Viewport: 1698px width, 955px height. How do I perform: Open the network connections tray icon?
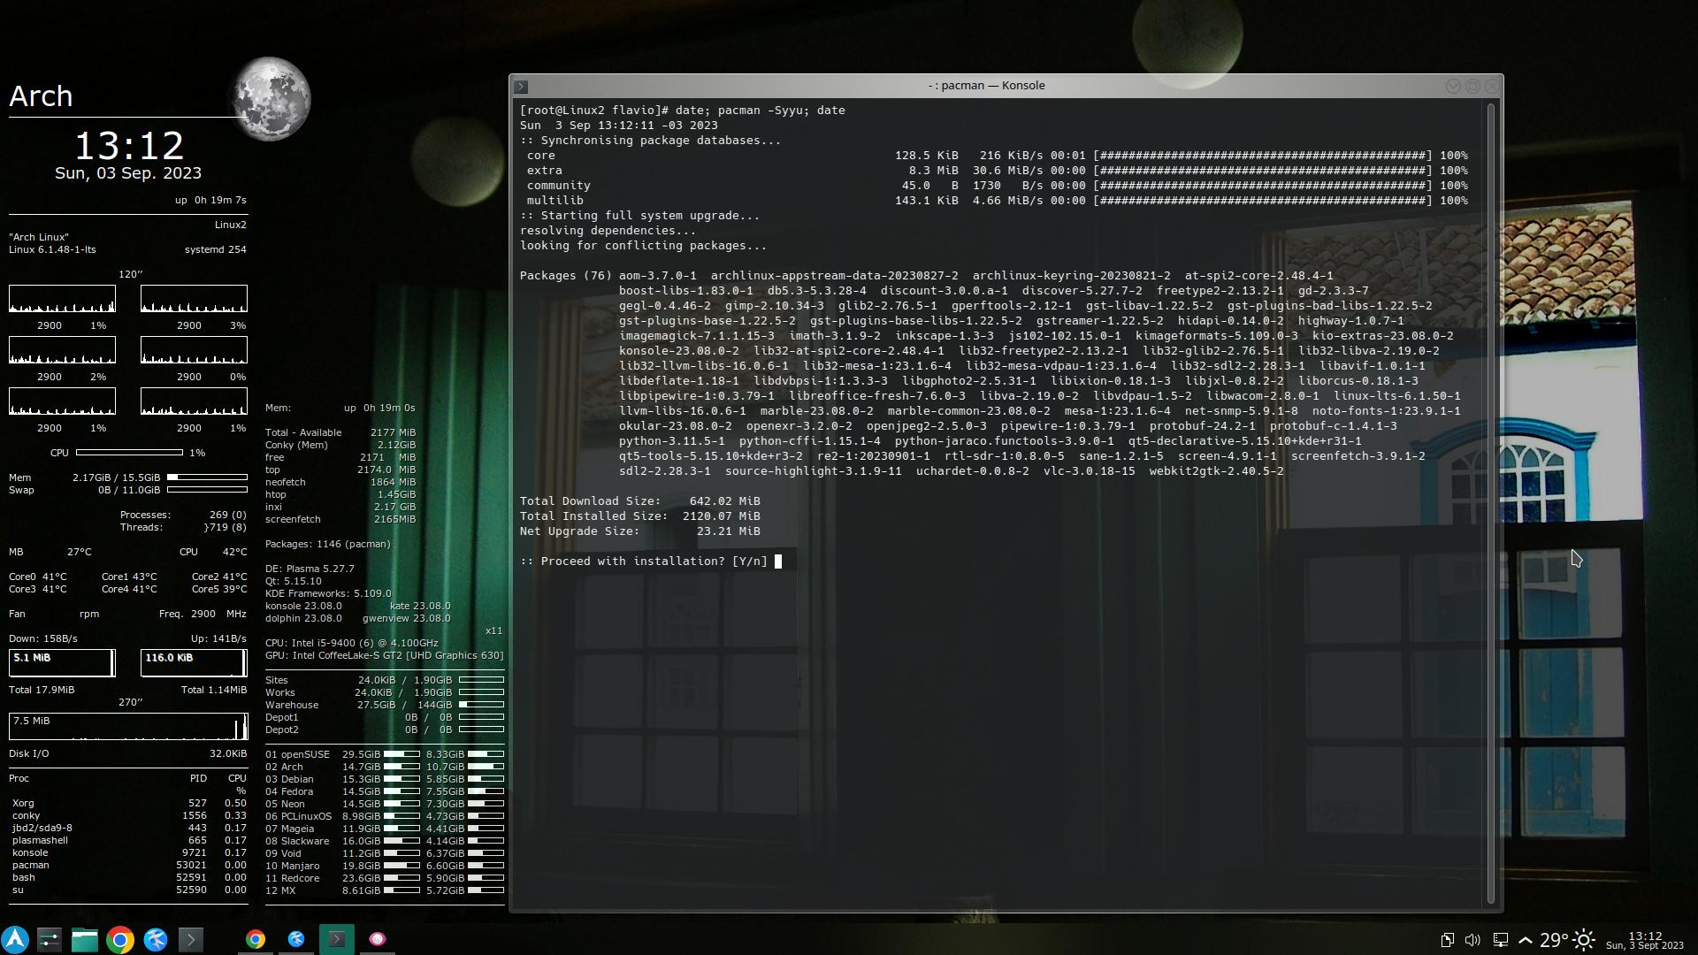pos(1500,940)
